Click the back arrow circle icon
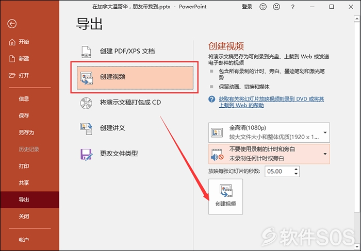Viewport: 361px width, 251px height. 12,24
